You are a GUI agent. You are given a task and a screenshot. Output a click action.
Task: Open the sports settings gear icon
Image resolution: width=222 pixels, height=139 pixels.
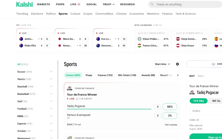pyautogui.click(x=177, y=64)
